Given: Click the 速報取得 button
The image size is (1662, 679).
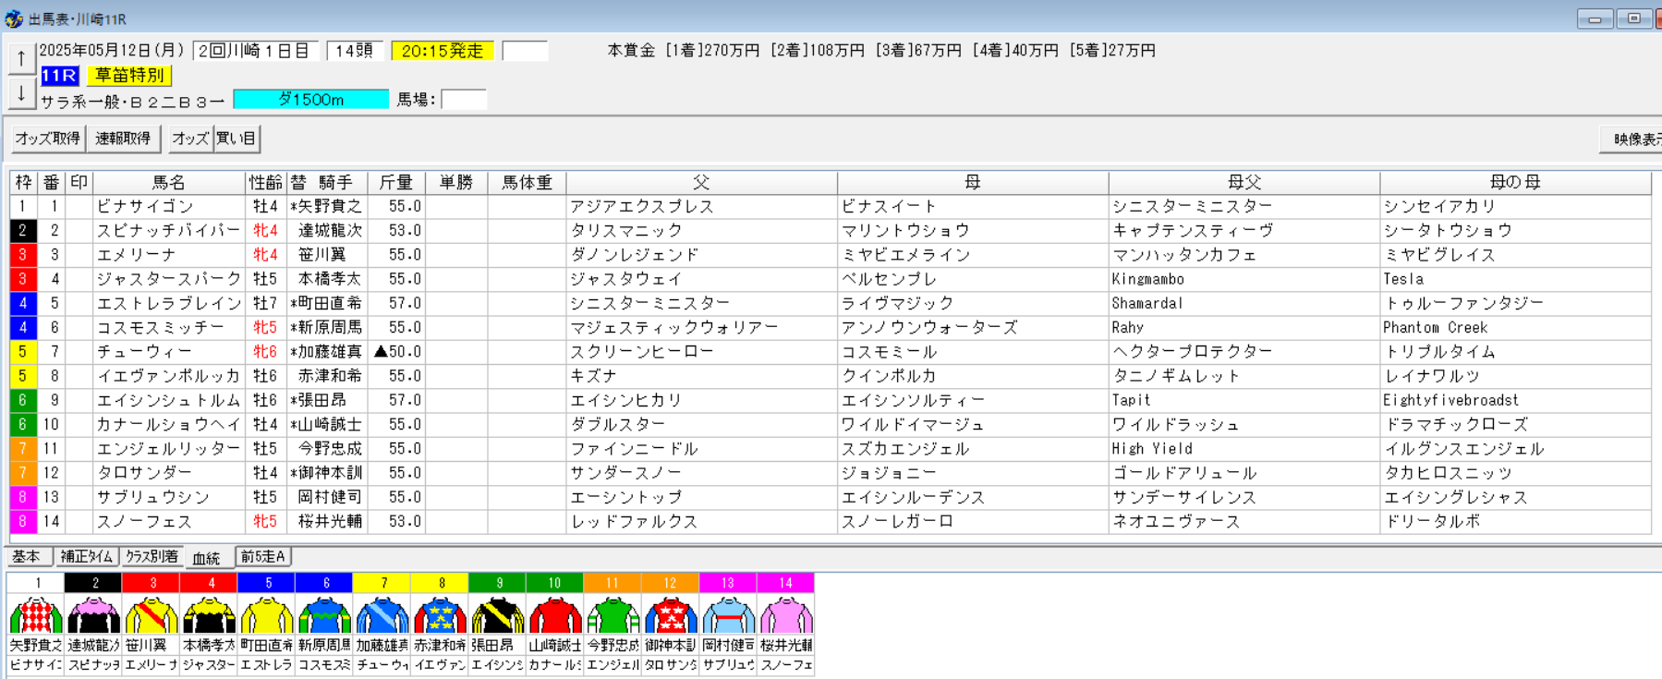Looking at the screenshot, I should [x=123, y=139].
